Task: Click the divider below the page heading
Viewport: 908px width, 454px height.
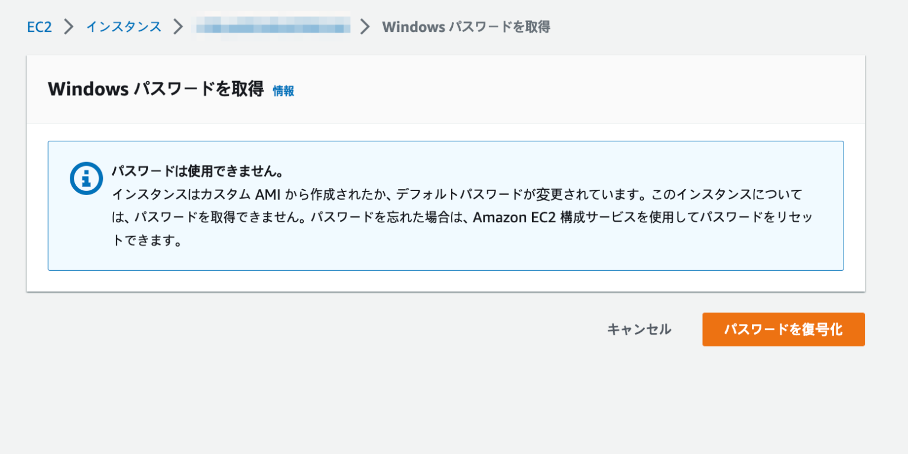Action: pyautogui.click(x=446, y=122)
